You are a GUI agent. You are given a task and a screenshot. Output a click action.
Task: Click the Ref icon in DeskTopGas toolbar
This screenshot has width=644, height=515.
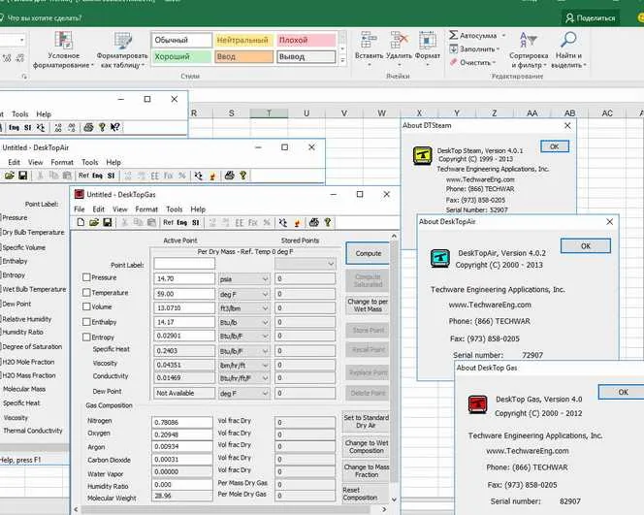[169, 223]
